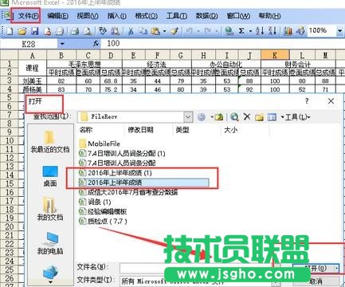Click the 打开(O) button in the dialog
Screen dimensions: 345x287
click(x=316, y=268)
